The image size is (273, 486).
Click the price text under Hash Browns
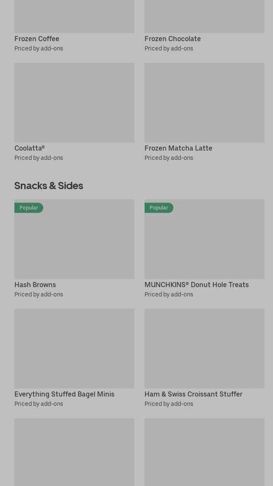coord(39,294)
